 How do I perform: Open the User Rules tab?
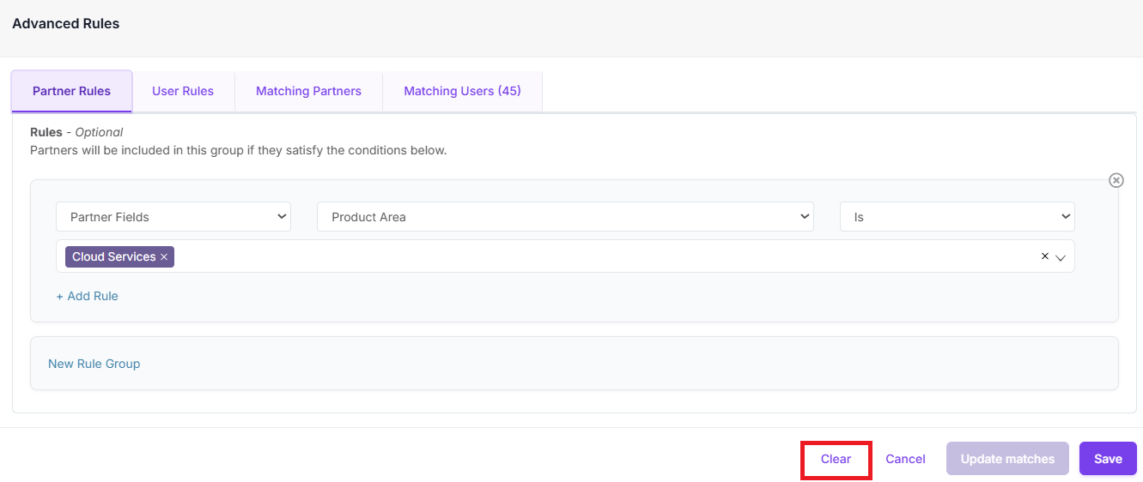183,91
